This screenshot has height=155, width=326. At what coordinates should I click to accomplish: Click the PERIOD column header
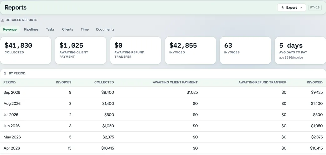tap(10, 82)
